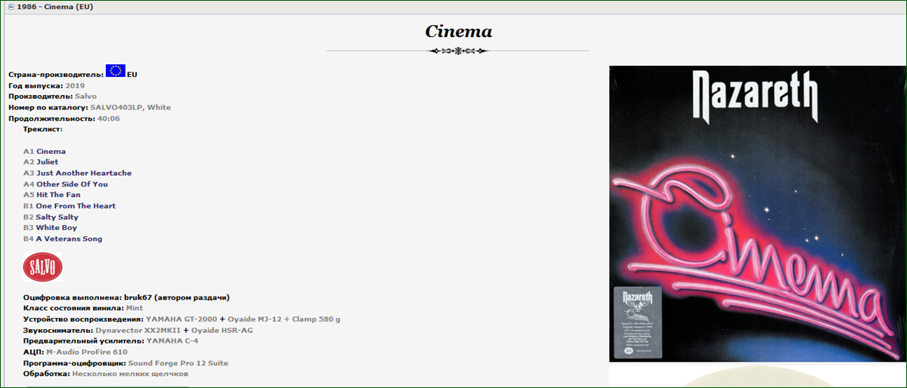Click the Nazareth hype sticker on the cover
Image resolution: width=907 pixels, height=388 pixels.
pyautogui.click(x=636, y=322)
